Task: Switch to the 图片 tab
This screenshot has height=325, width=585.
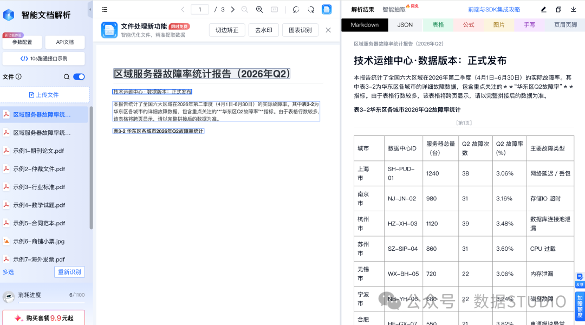Action: [499, 24]
